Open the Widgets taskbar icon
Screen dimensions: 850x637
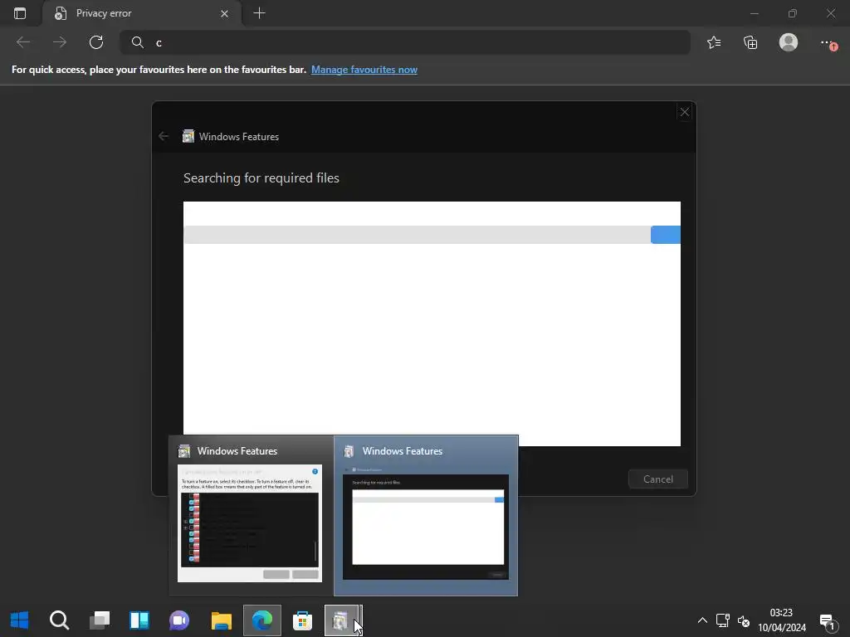coord(139,620)
